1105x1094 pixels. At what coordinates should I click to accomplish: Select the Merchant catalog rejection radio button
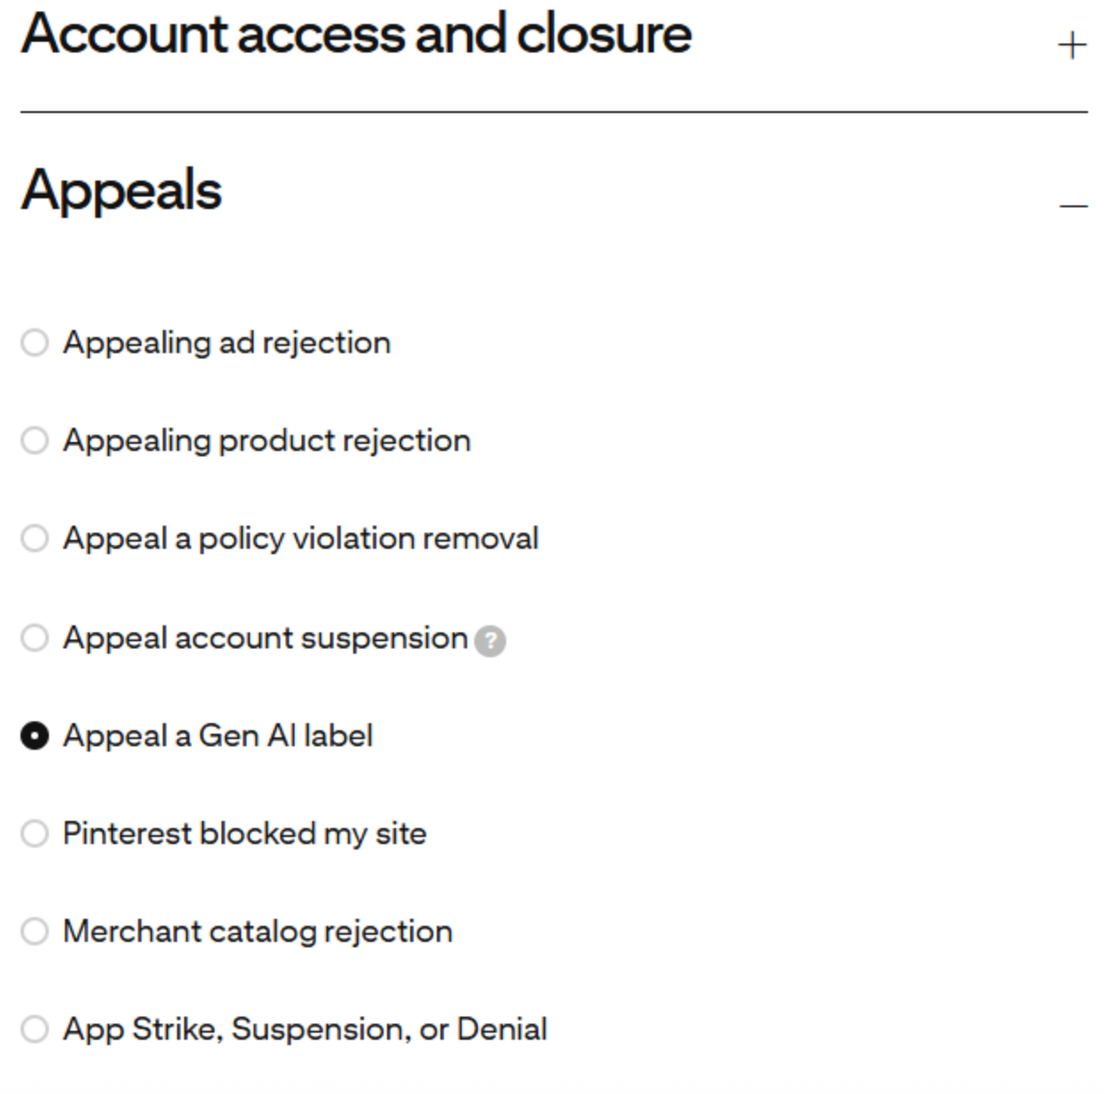35,931
